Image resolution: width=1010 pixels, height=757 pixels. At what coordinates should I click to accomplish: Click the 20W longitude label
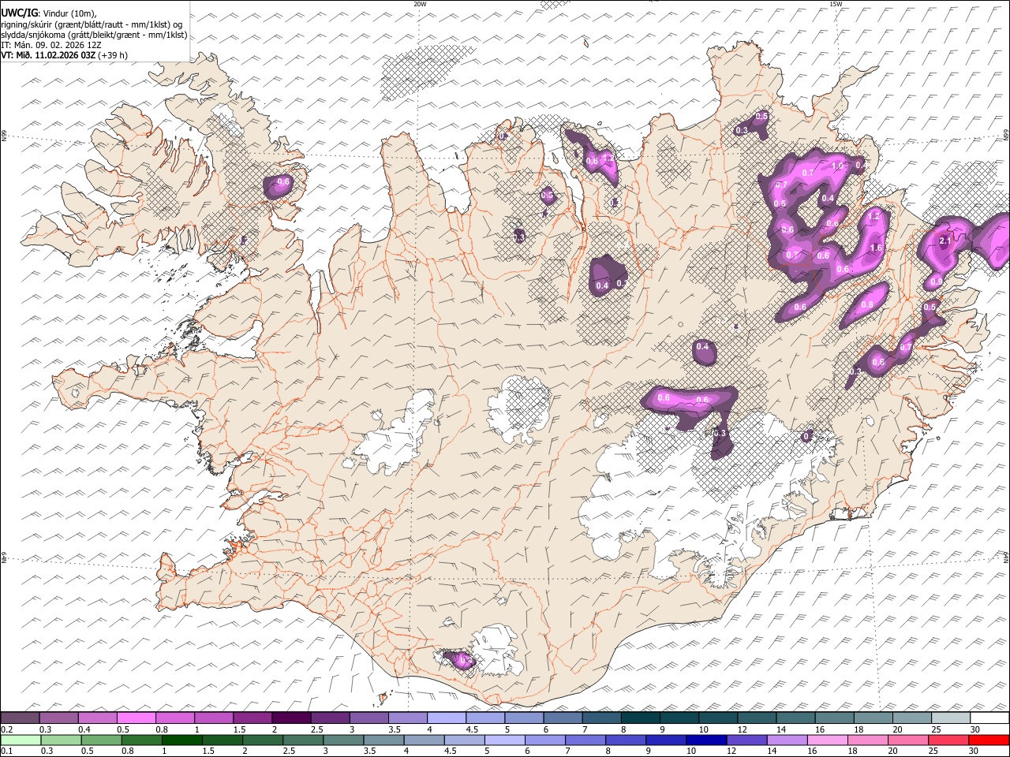(x=420, y=4)
